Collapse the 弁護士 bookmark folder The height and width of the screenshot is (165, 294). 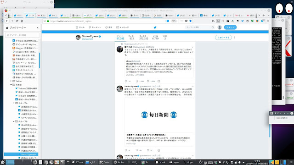pos(11,85)
